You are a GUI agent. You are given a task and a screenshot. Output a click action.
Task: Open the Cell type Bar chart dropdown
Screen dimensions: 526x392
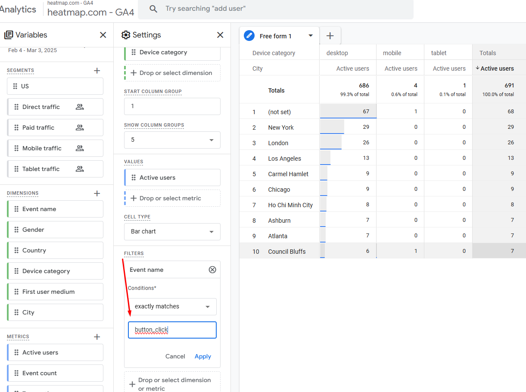[x=172, y=232]
